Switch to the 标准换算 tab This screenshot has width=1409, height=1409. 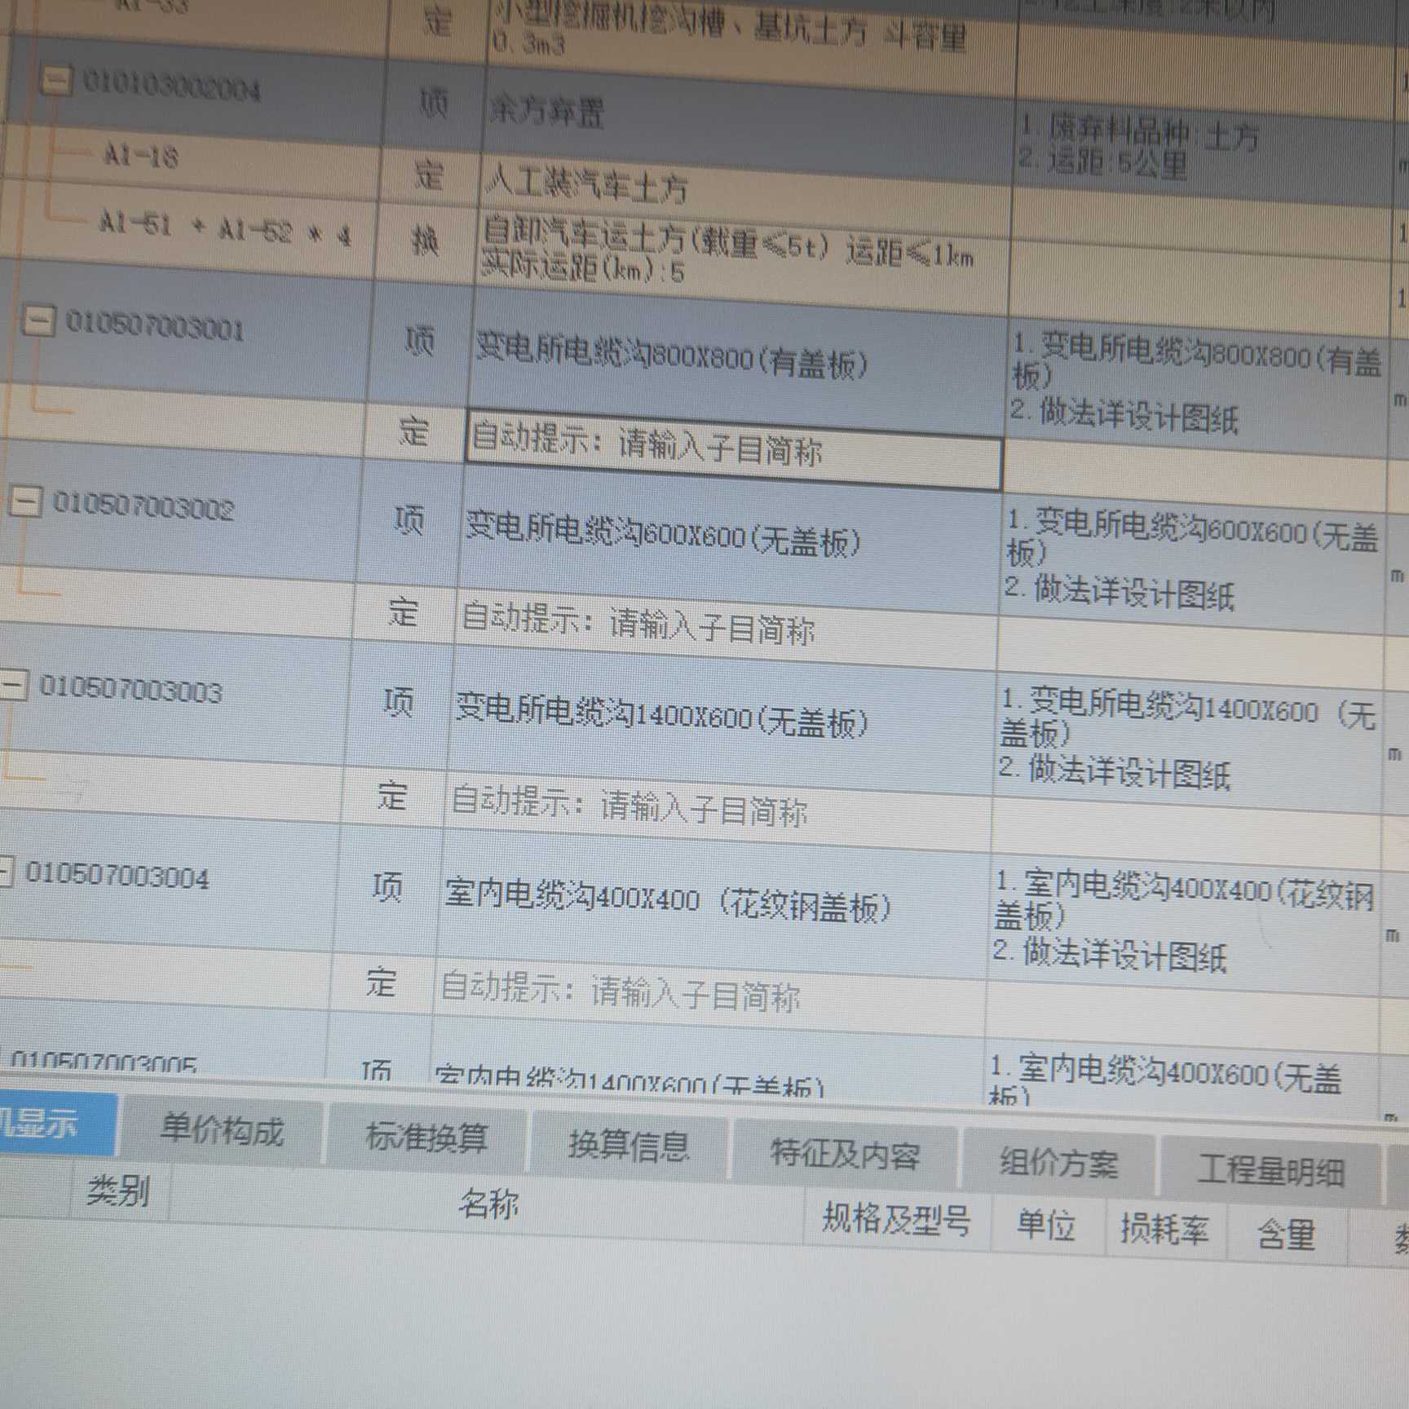426,1137
